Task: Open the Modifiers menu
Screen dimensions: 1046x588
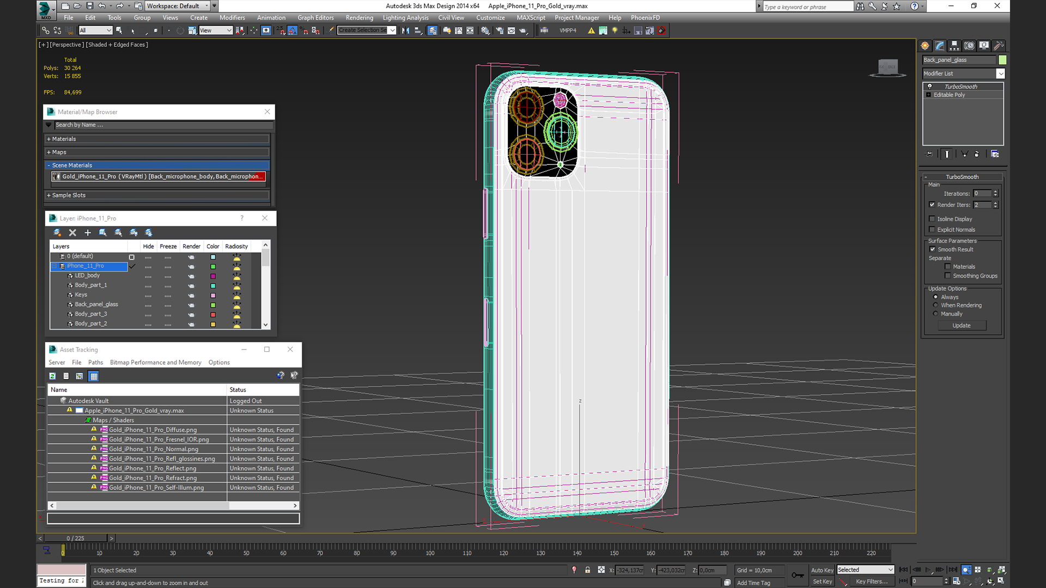Action: pos(232,18)
